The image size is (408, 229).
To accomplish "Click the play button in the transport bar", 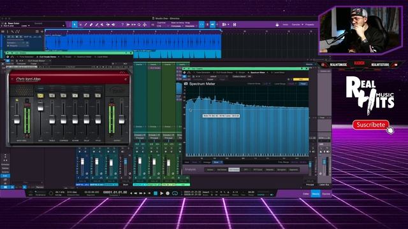I will click(x=161, y=193).
